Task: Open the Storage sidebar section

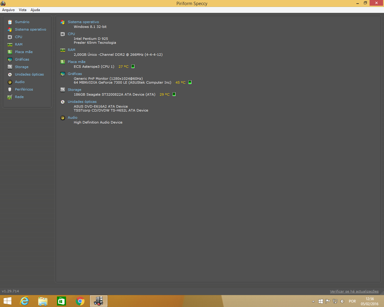Action: (x=22, y=67)
